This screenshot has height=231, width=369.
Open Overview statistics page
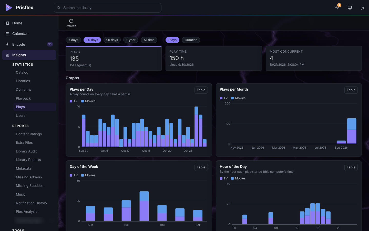pos(24,90)
